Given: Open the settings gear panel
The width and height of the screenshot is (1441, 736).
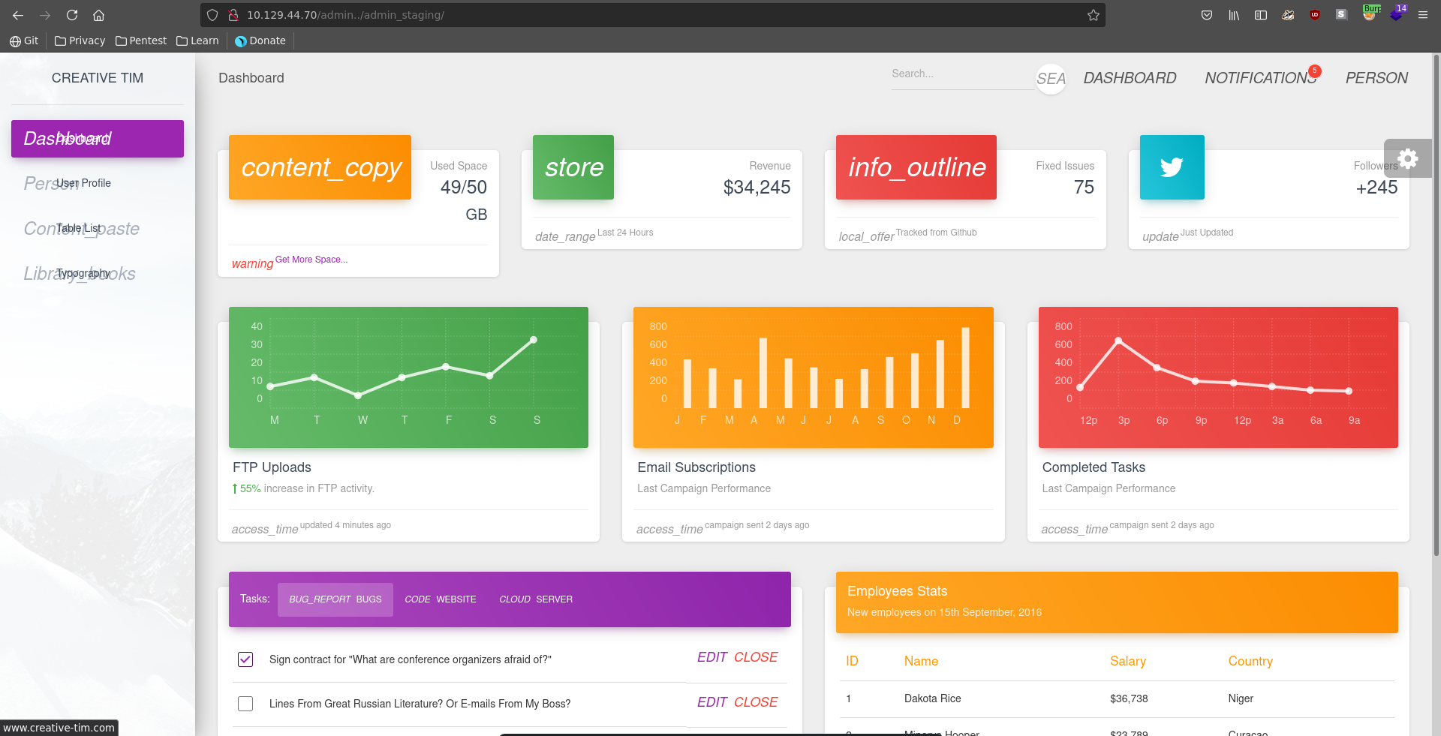Looking at the screenshot, I should coord(1407,158).
